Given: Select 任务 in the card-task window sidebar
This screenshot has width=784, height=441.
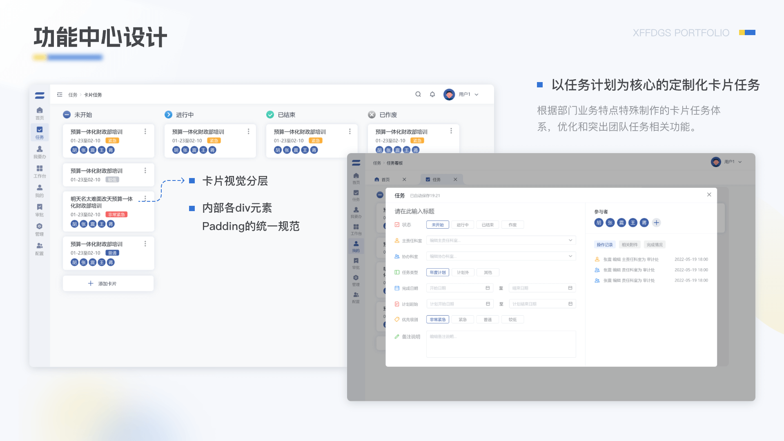Looking at the screenshot, I should pyautogui.click(x=40, y=133).
